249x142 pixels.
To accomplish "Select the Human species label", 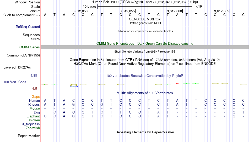I will pos(34,101).
